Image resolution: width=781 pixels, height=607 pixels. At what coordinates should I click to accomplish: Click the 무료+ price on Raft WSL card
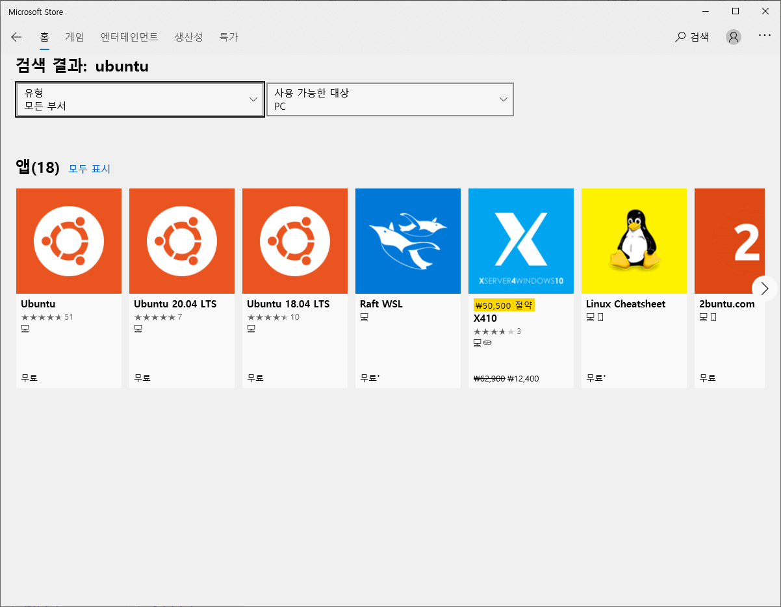coord(370,378)
